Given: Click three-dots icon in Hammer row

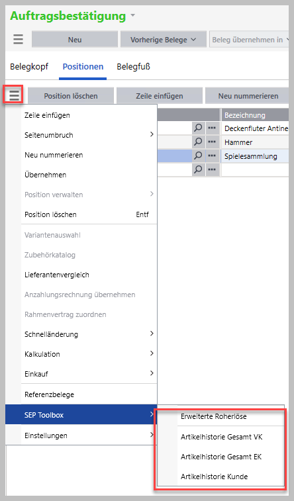Looking at the screenshot, I should pyautogui.click(x=212, y=142).
